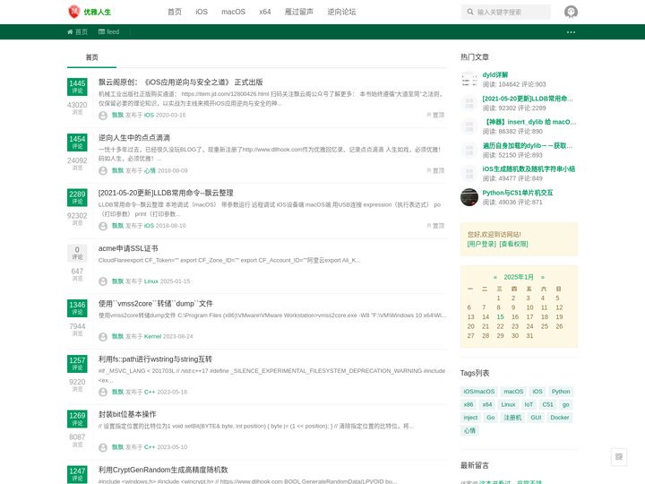
Task: Click author avatar on 逆向人生中的点点滴滴 post
Action: [103, 171]
